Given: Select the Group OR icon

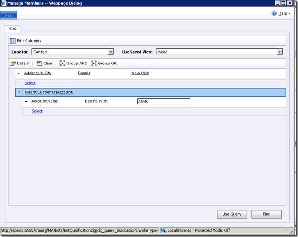Looking at the screenshot, I should [x=94, y=63].
